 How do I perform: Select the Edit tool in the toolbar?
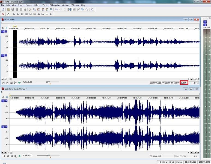pos(70,10)
